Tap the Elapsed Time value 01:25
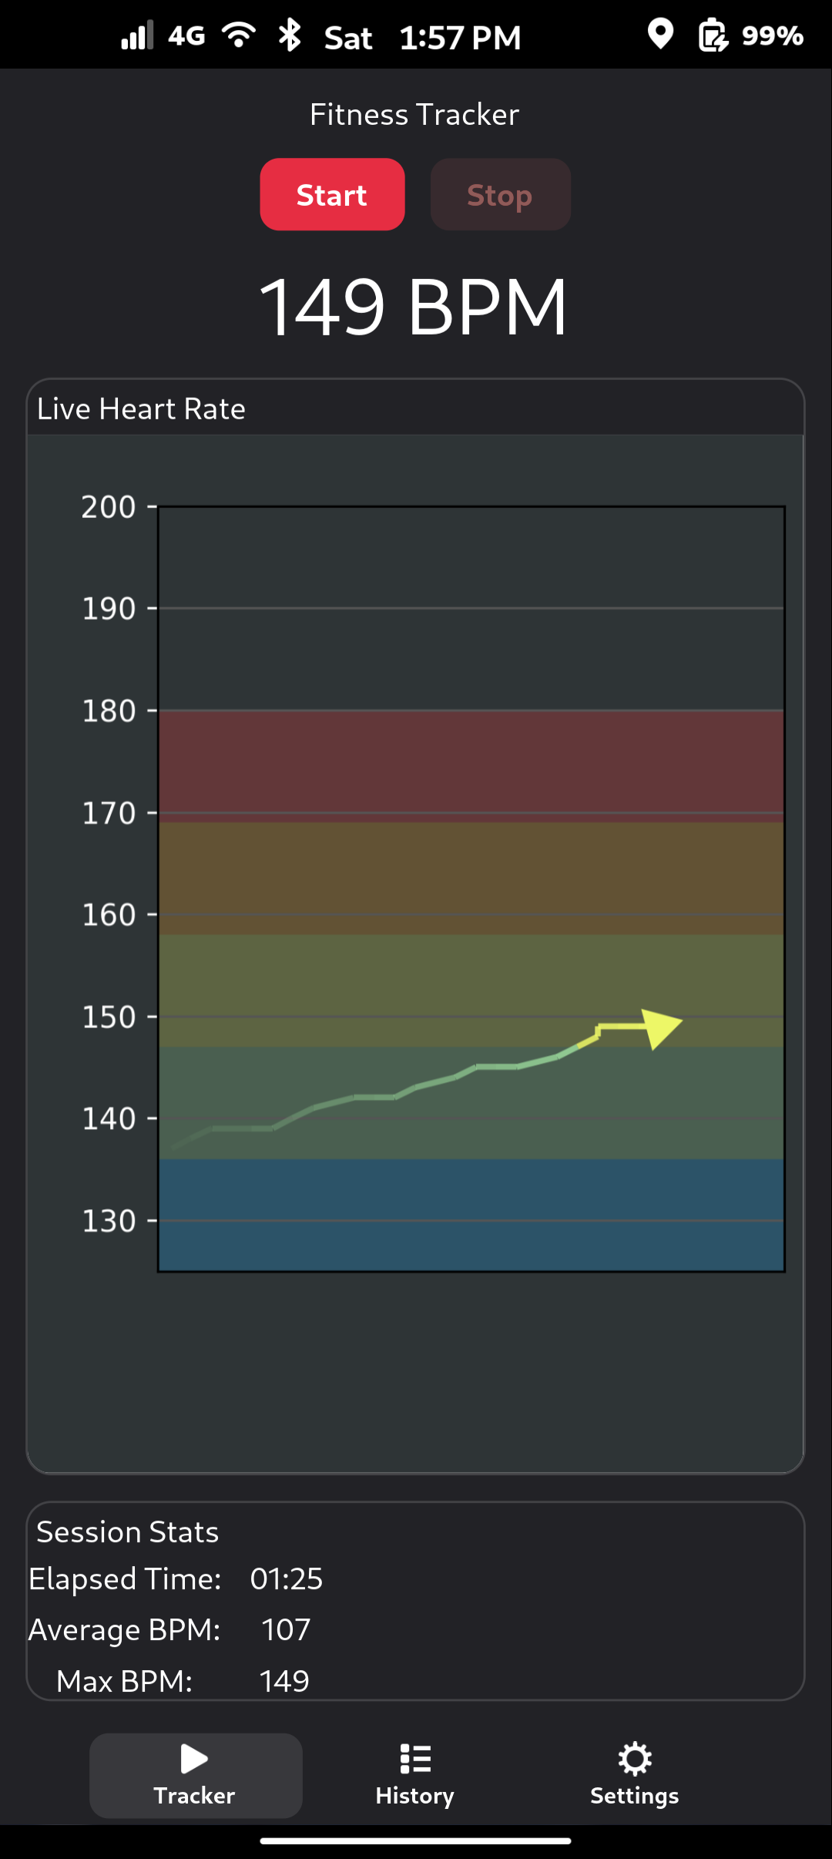832x1859 pixels. [287, 1579]
